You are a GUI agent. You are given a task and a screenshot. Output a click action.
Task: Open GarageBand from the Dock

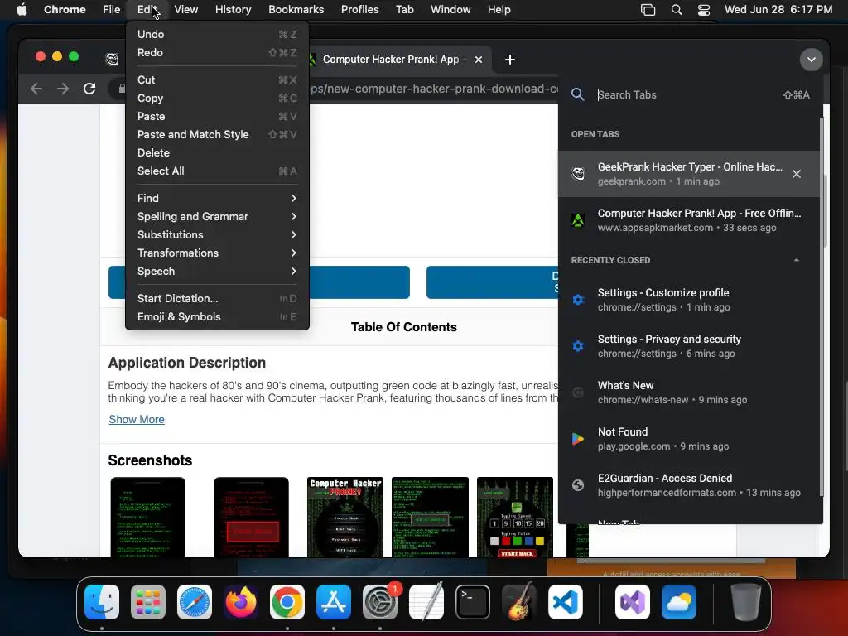pos(519,602)
